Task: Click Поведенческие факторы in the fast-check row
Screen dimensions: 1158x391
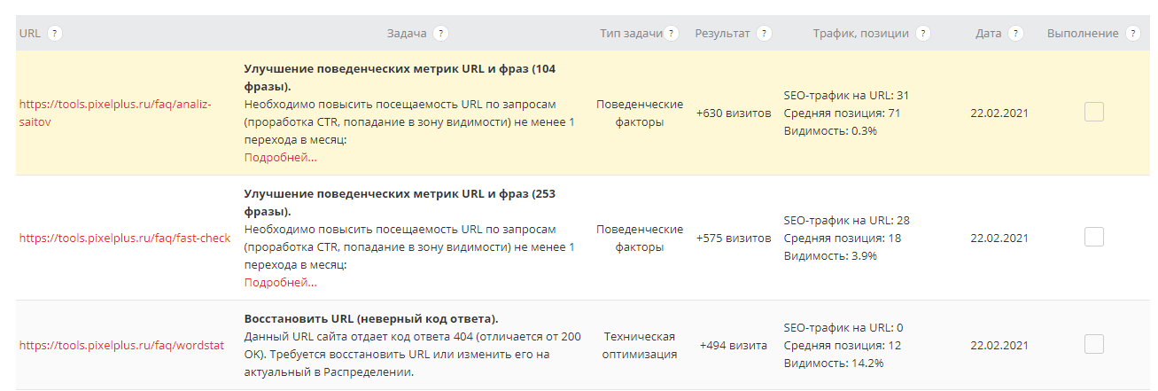Action: tap(639, 238)
